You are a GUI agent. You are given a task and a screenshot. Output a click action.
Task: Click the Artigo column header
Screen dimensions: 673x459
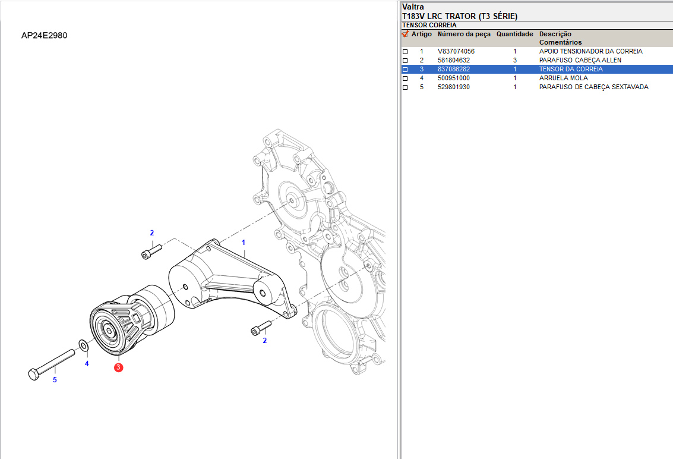tap(422, 34)
